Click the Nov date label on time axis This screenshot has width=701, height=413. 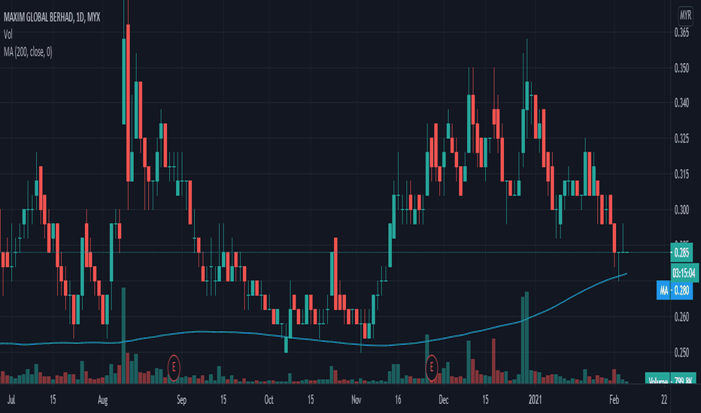pos(357,399)
